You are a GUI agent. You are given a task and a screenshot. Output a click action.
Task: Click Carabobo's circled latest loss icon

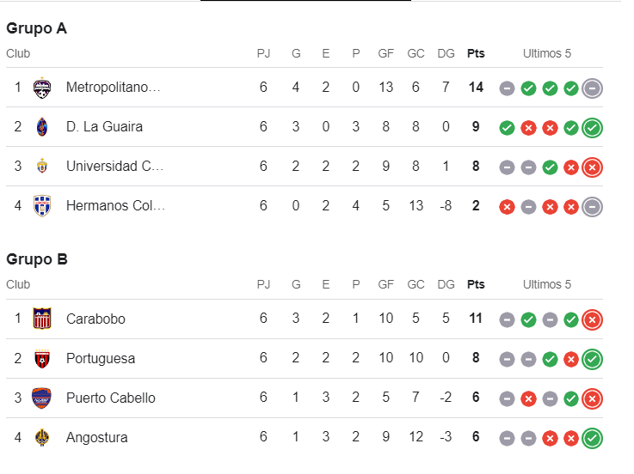pos(592,319)
